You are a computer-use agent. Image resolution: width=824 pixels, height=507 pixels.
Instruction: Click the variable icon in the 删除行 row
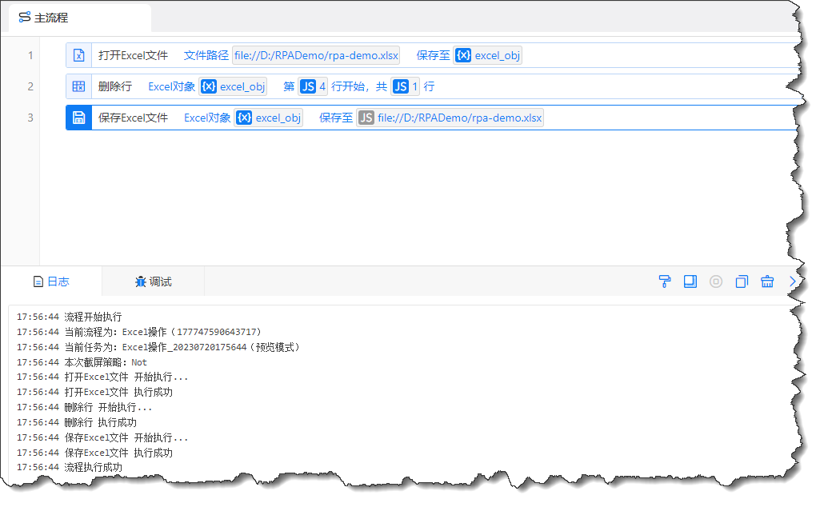pos(209,86)
